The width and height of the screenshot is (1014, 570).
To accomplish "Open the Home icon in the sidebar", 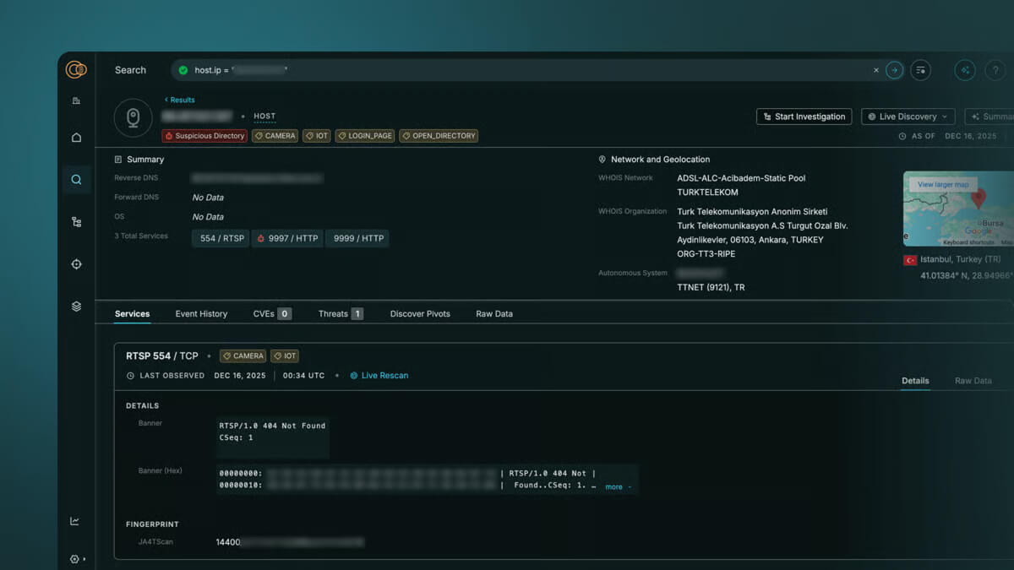I will 76,137.
